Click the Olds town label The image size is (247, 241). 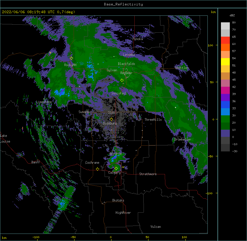click(x=111, y=113)
